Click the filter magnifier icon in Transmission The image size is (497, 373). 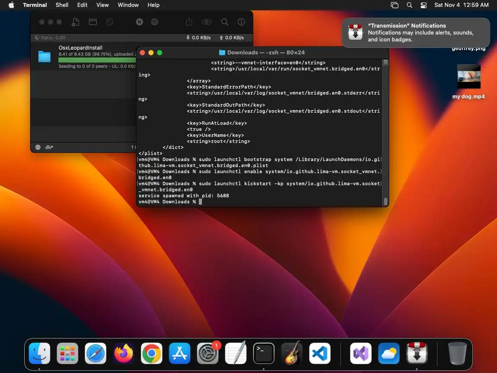tap(224, 22)
